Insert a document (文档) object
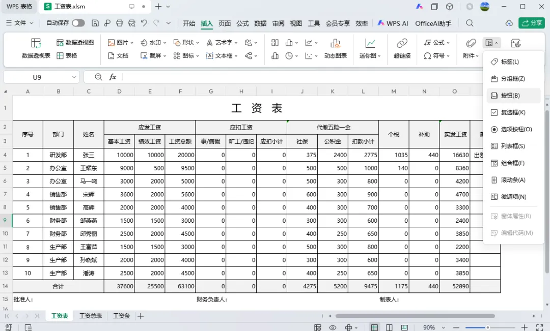Image resolution: width=550 pixels, height=331 pixels. [118, 55]
